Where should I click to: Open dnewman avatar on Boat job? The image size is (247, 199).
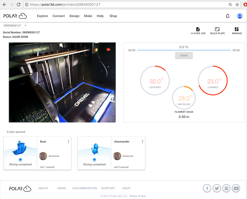tap(43, 156)
